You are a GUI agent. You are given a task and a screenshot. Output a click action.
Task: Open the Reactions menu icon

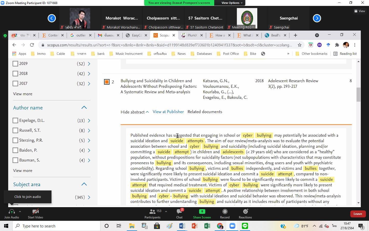(245, 212)
